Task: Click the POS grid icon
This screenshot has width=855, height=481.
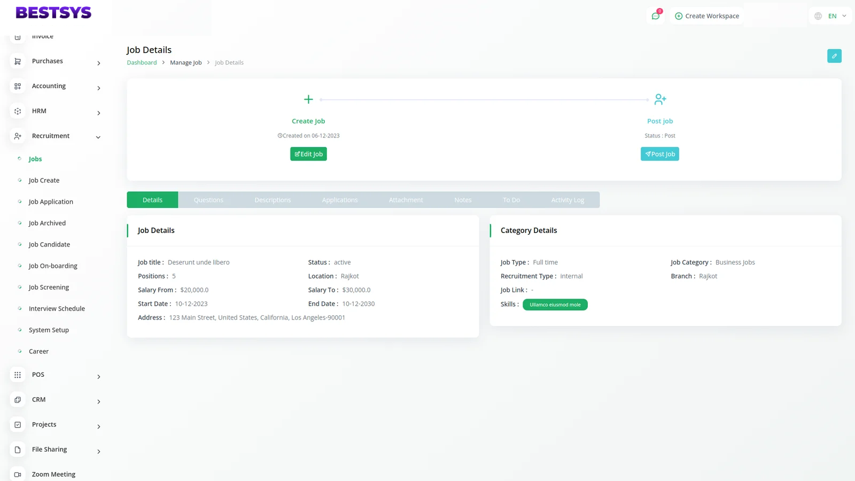Action: [x=18, y=375]
